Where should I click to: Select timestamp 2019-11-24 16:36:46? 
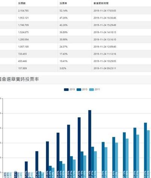coord(105,18)
